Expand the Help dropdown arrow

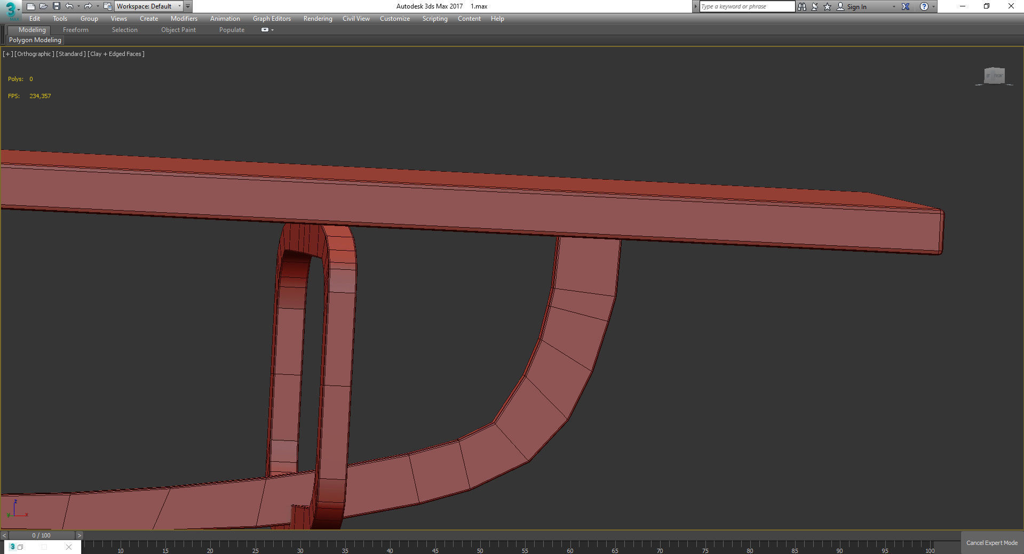click(x=933, y=7)
